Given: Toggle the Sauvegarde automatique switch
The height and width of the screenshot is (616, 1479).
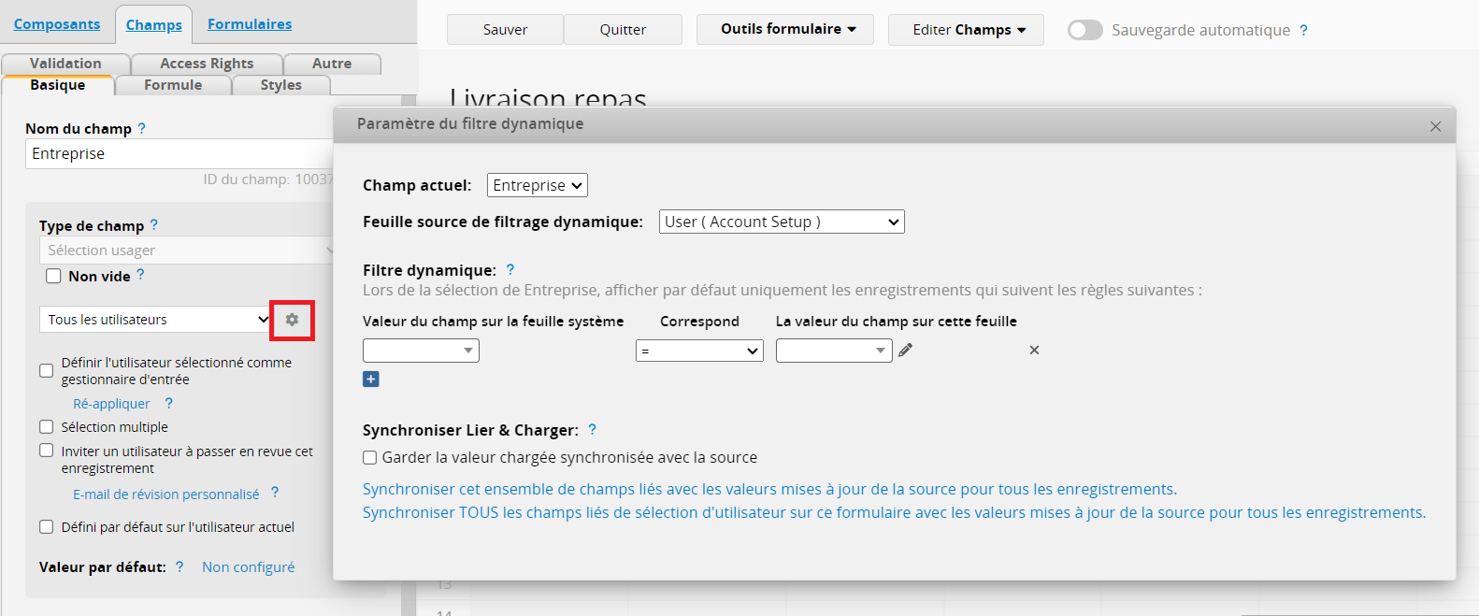Looking at the screenshot, I should (1084, 30).
